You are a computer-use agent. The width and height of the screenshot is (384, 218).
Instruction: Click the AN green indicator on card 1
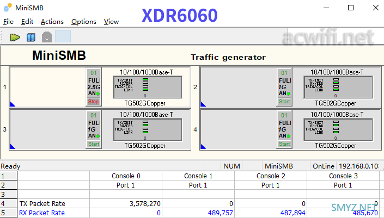(x=98, y=94)
